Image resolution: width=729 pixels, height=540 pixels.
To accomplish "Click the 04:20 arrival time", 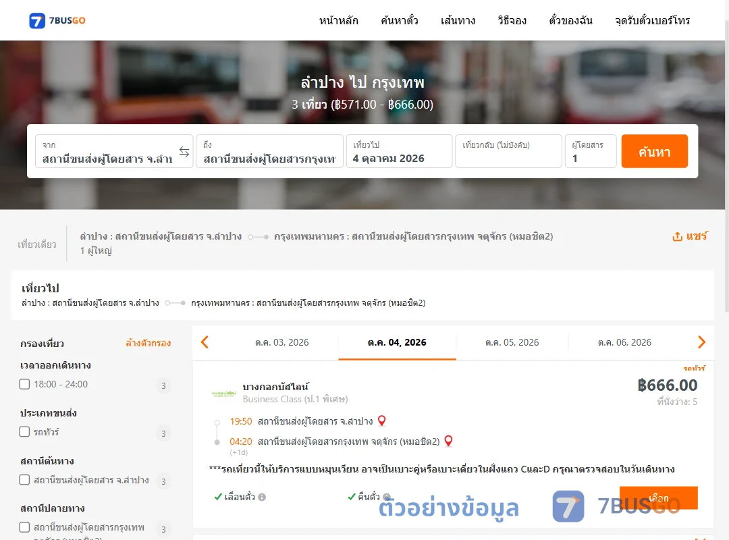I will [x=241, y=441].
